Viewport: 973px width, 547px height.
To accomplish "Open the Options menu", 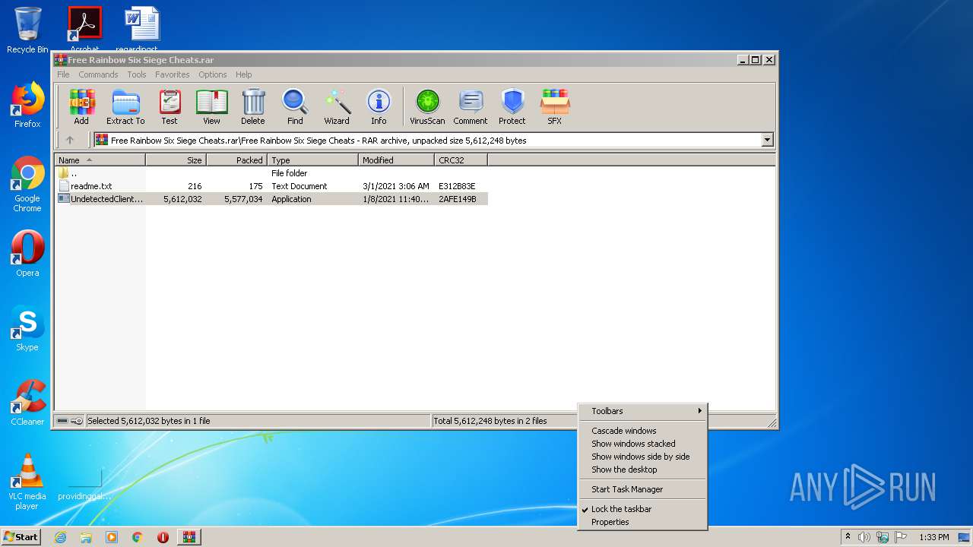I will coord(213,74).
